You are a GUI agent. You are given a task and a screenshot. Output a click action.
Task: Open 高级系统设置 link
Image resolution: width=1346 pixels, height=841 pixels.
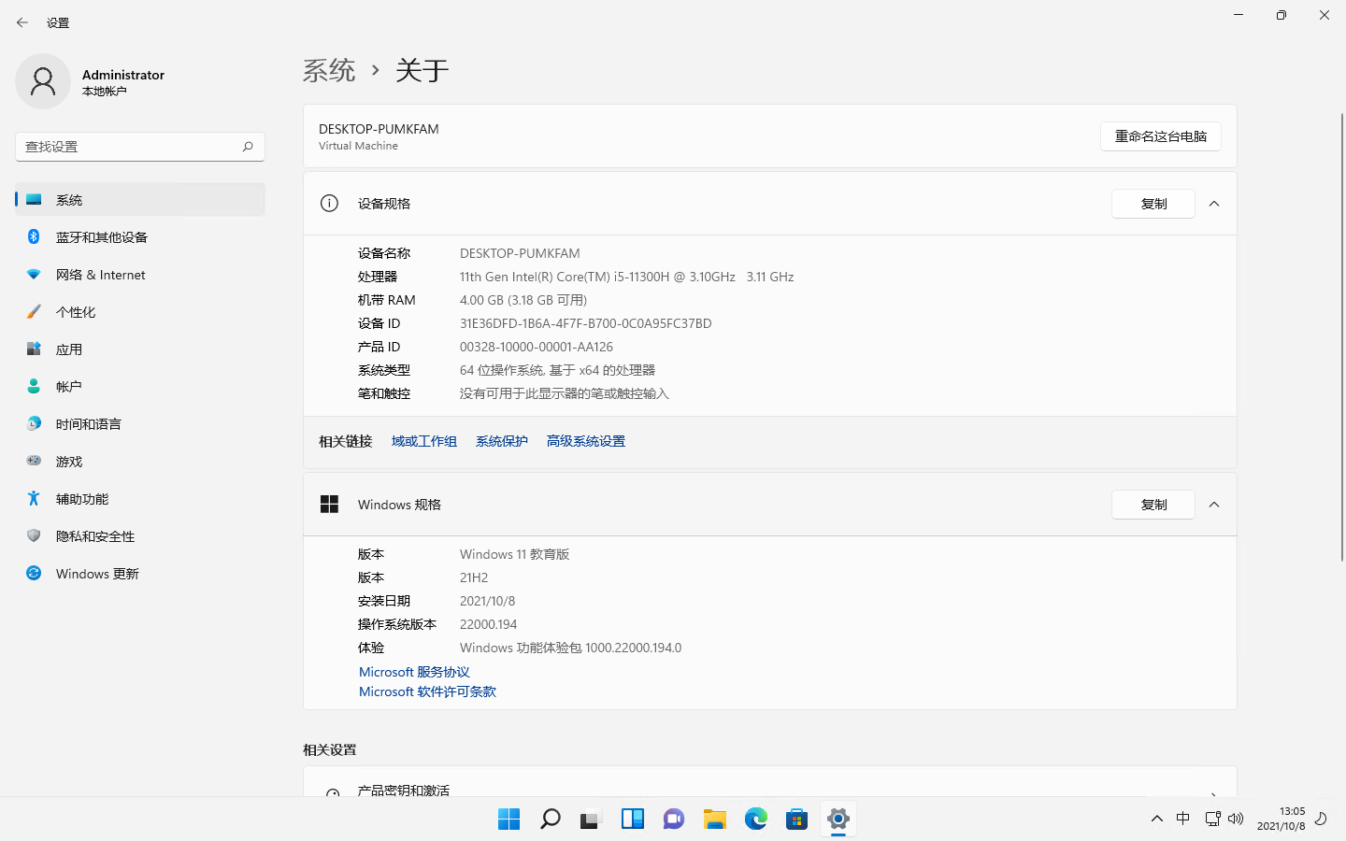click(586, 441)
